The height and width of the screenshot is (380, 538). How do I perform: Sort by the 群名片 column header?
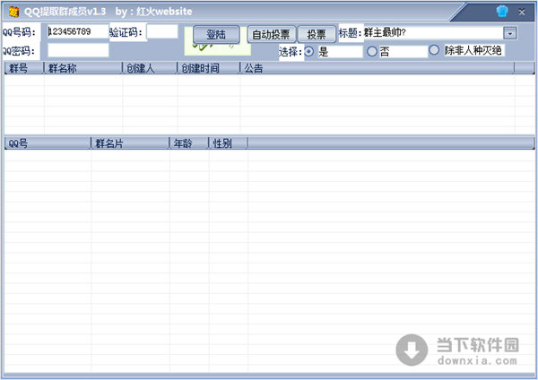(130, 143)
